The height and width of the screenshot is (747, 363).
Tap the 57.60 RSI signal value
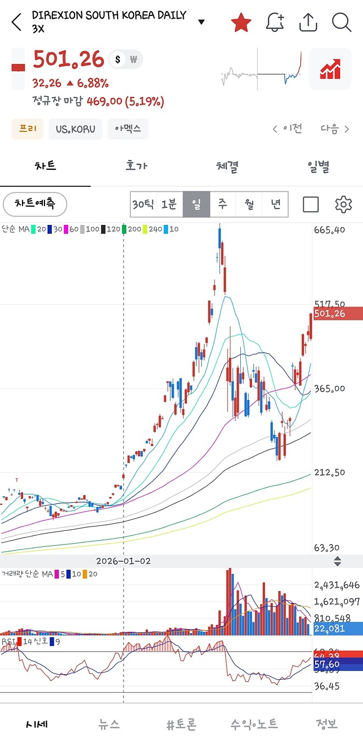click(x=338, y=665)
